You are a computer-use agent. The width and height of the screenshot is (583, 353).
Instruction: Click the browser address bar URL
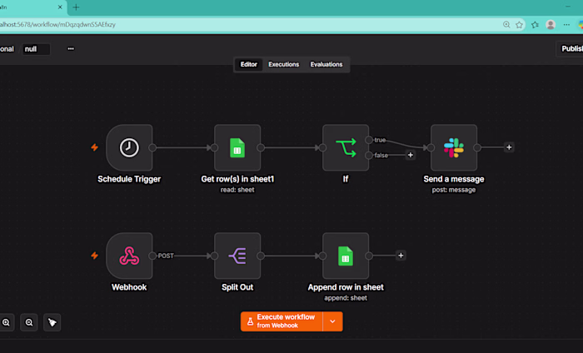click(57, 24)
